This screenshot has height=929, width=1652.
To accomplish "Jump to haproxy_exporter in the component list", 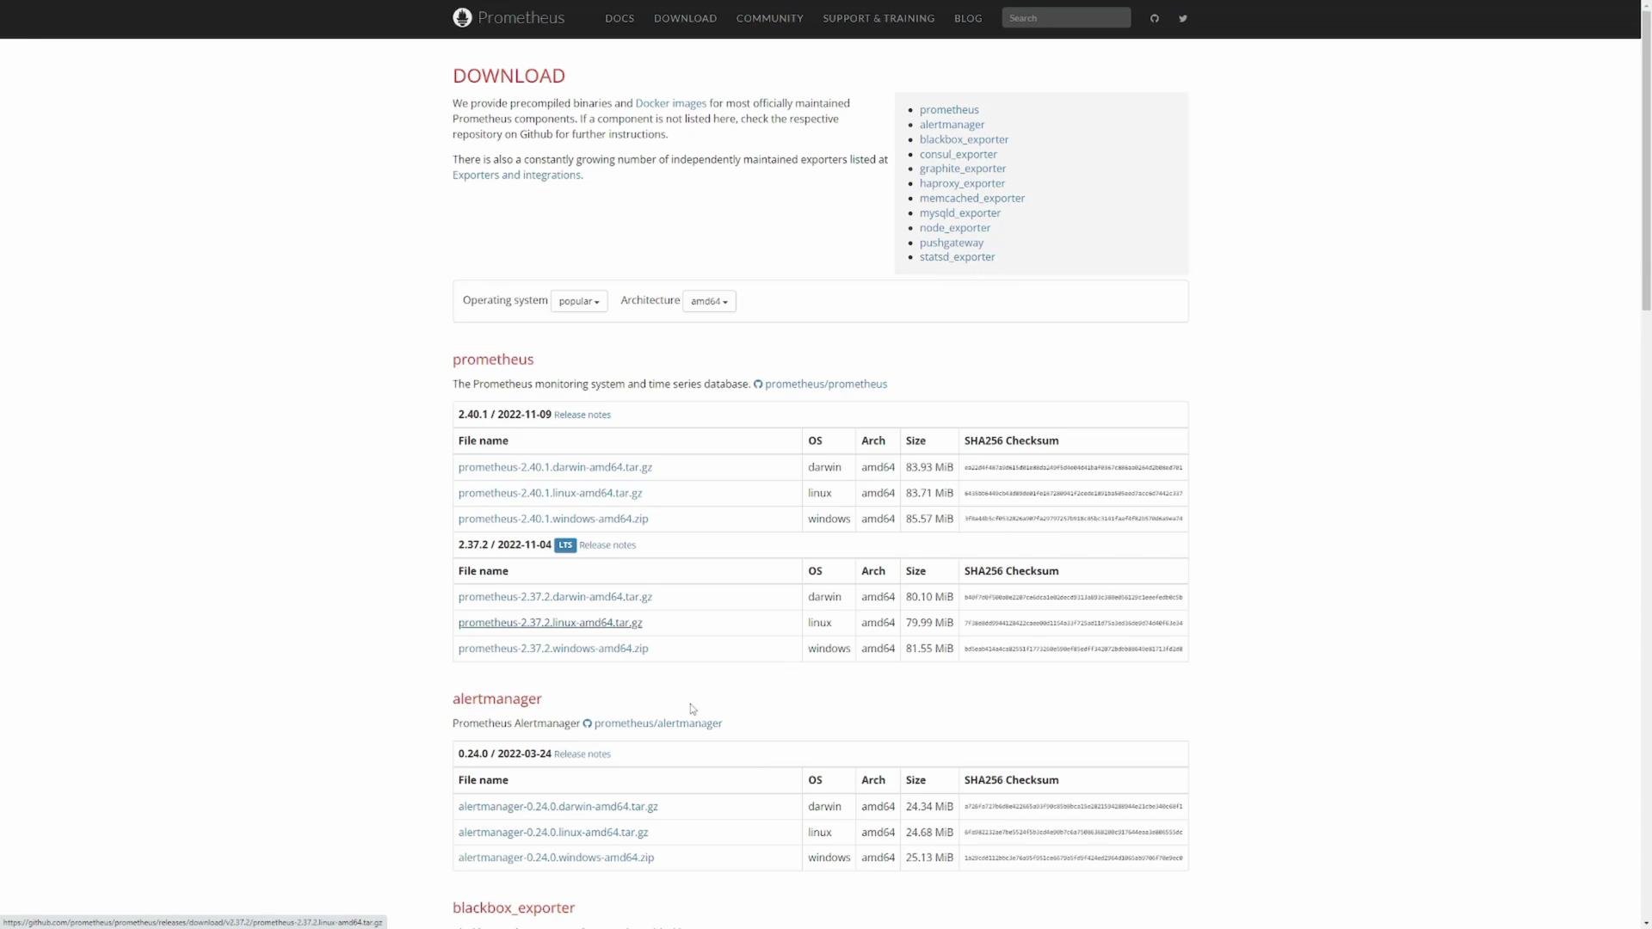I will (962, 183).
